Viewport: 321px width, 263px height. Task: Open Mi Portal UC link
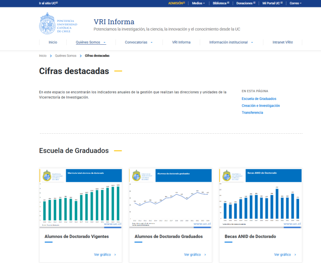(x=273, y=3)
